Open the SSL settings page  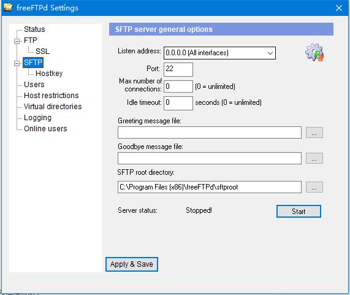tap(42, 51)
